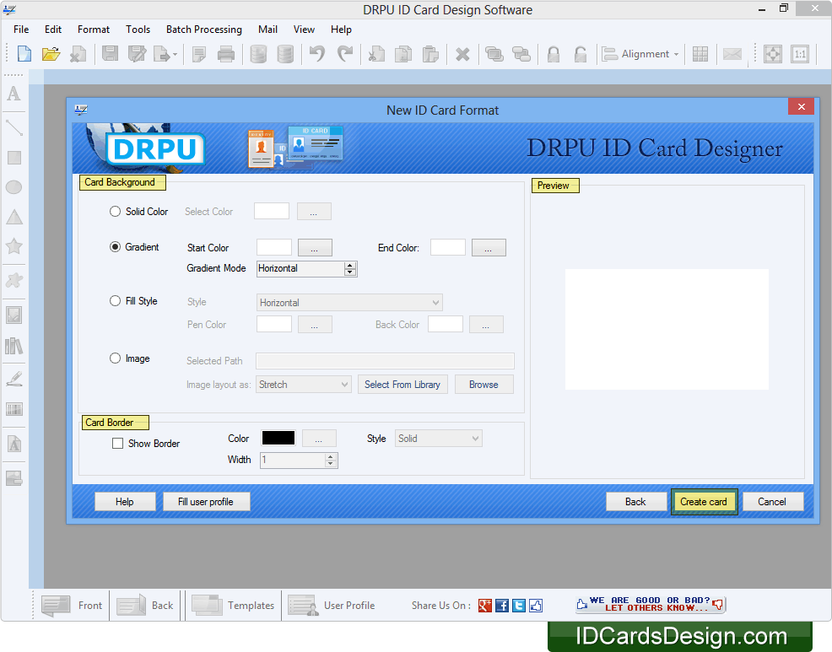Expand the Alignment toolbar dropdown
This screenshot has width=832, height=652.
[x=641, y=54]
